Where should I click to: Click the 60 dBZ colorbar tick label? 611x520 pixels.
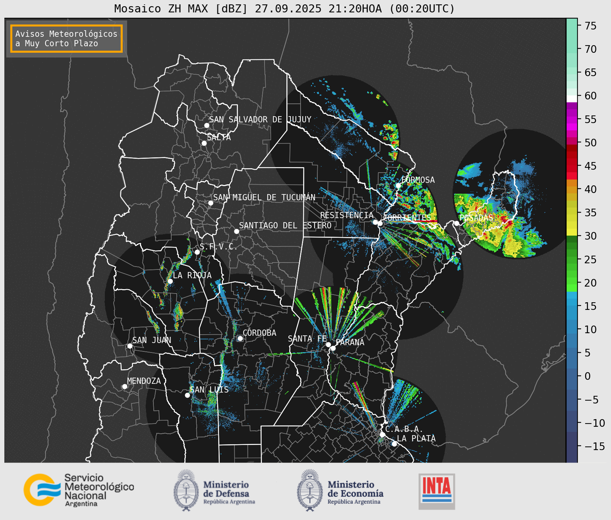pos(591,96)
